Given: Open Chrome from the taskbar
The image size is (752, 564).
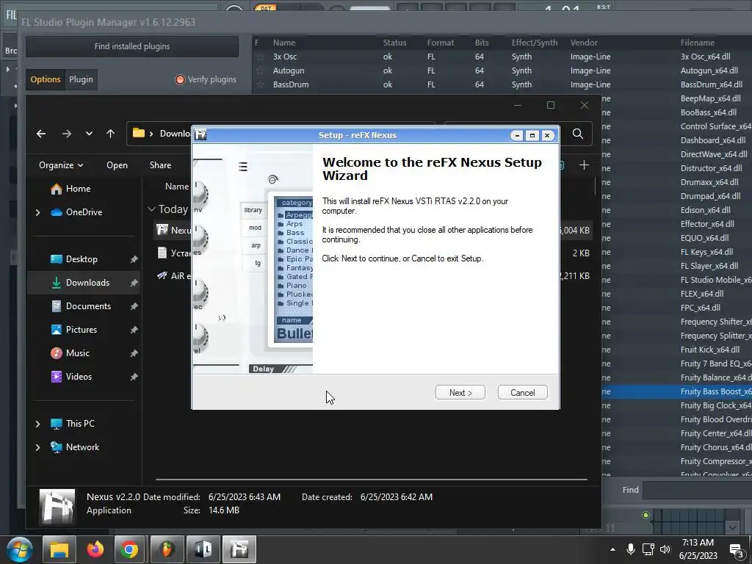Looking at the screenshot, I should pyautogui.click(x=129, y=549).
